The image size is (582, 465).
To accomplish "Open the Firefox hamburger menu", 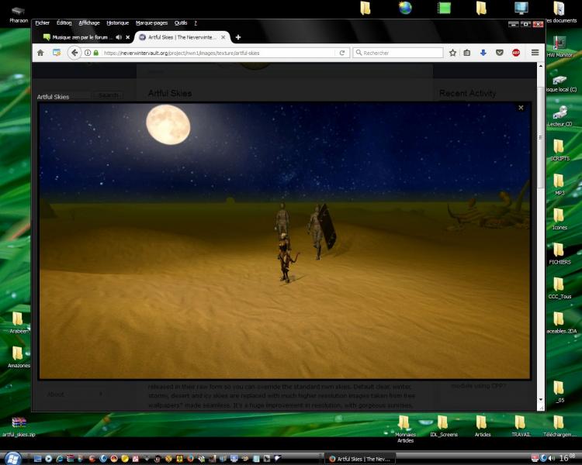I will [x=535, y=53].
